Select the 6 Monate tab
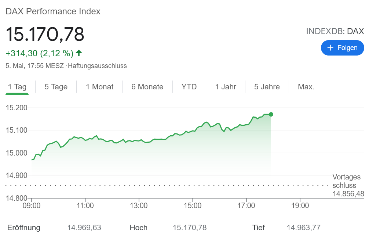The width and height of the screenshot is (369, 246). pyautogui.click(x=147, y=87)
